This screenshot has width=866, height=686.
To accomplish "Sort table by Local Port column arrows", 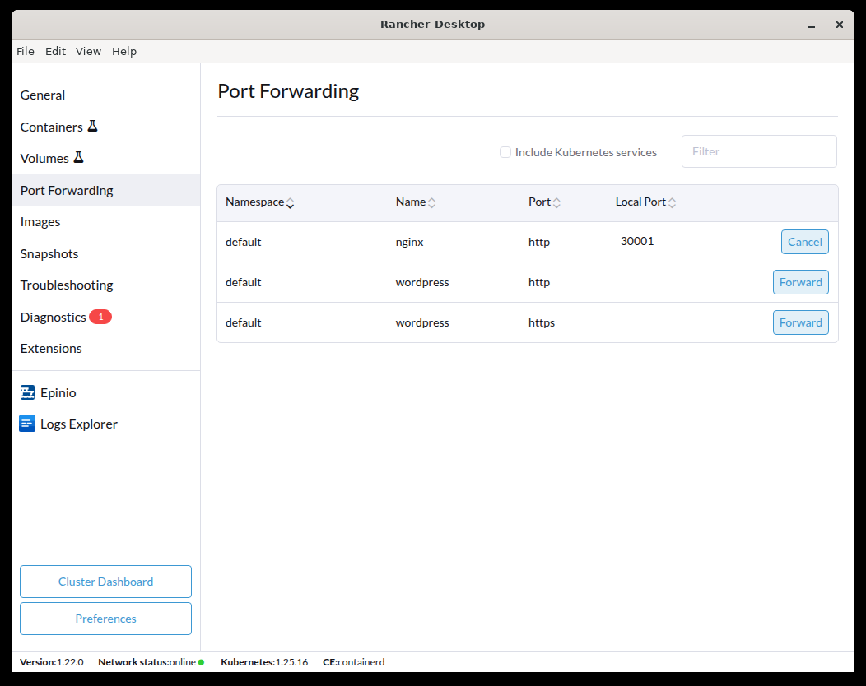I will click(x=672, y=202).
